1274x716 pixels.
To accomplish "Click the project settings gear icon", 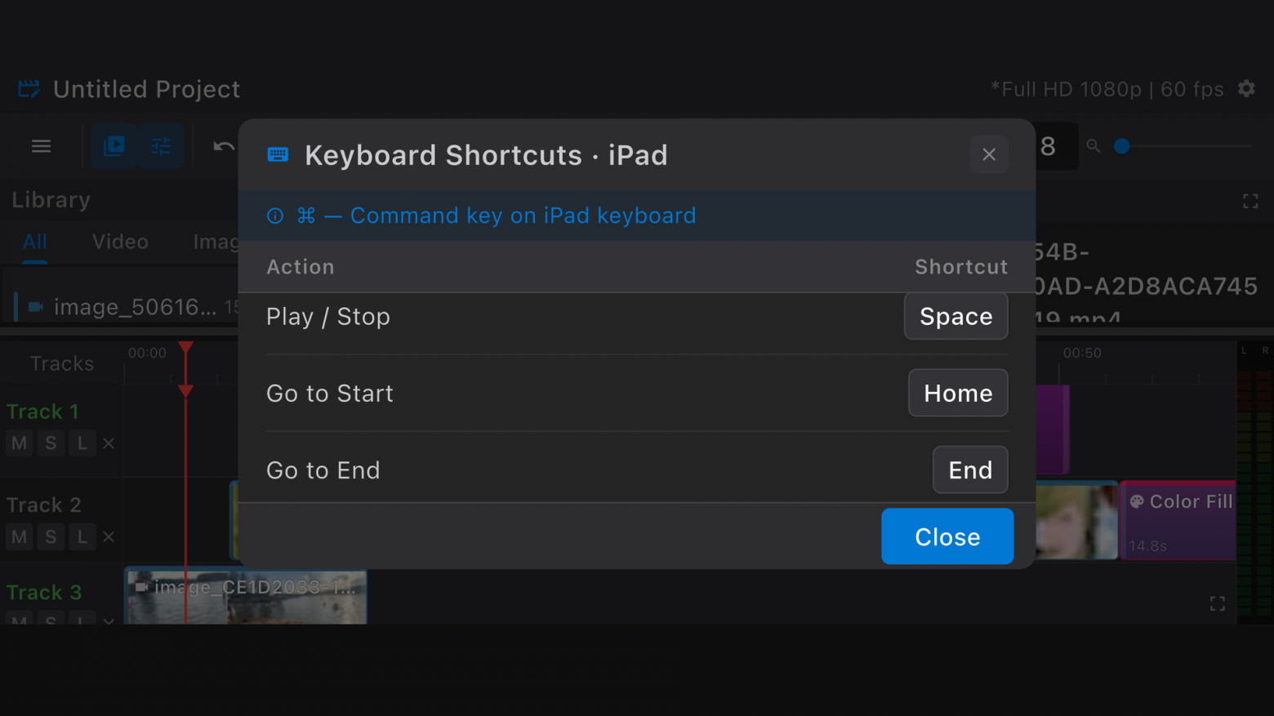I will [x=1246, y=88].
